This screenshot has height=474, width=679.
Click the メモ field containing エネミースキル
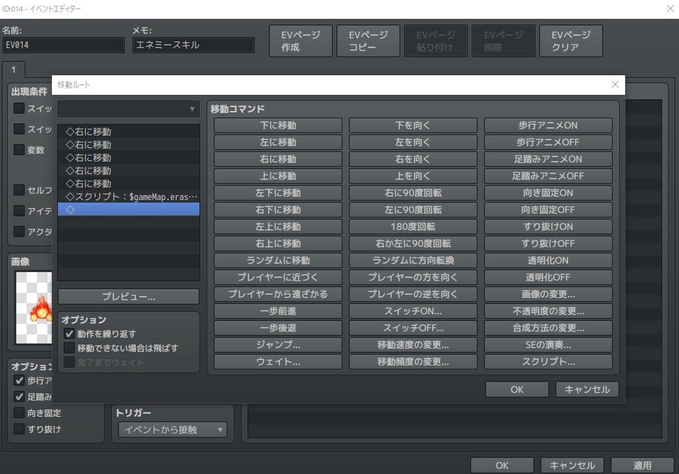click(193, 45)
